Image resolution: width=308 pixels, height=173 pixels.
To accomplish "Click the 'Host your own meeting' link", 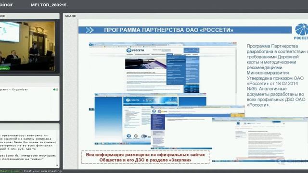I will point(43,171).
